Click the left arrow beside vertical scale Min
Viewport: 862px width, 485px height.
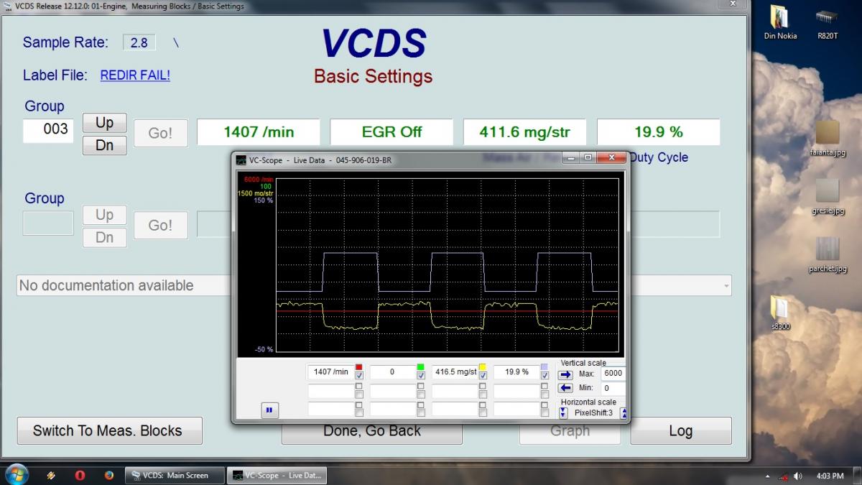pos(565,388)
